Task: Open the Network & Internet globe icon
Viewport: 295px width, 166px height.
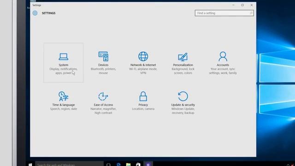Action: pos(143,56)
